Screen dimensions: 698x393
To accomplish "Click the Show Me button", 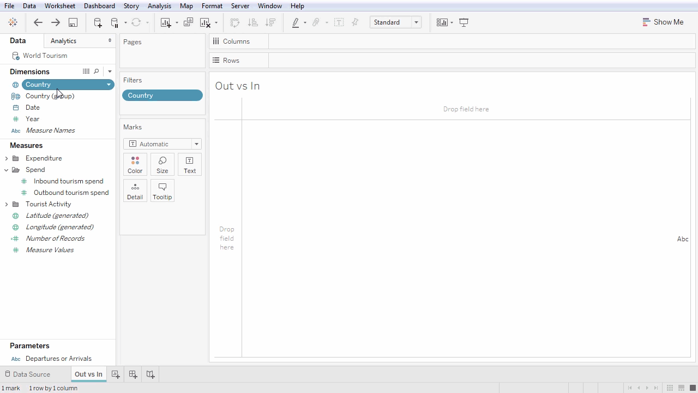I will click(x=663, y=22).
